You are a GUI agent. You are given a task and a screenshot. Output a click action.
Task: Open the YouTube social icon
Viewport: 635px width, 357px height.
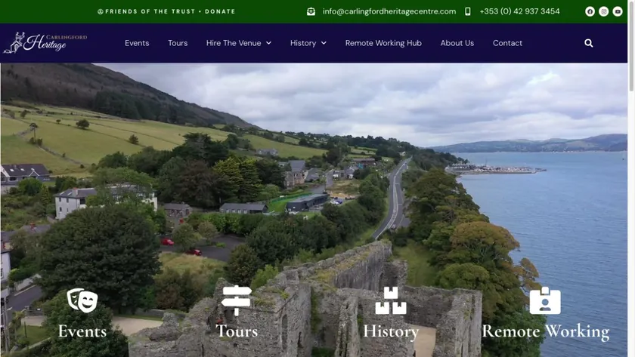point(617,11)
